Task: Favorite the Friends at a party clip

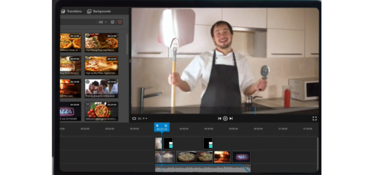Action: tap(87, 81)
